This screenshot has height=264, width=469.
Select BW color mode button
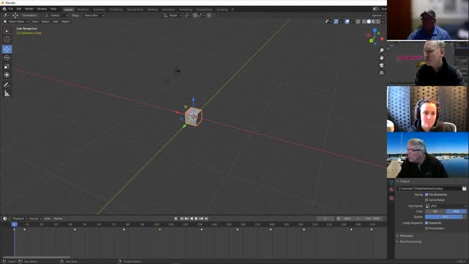pyautogui.click(x=435, y=211)
